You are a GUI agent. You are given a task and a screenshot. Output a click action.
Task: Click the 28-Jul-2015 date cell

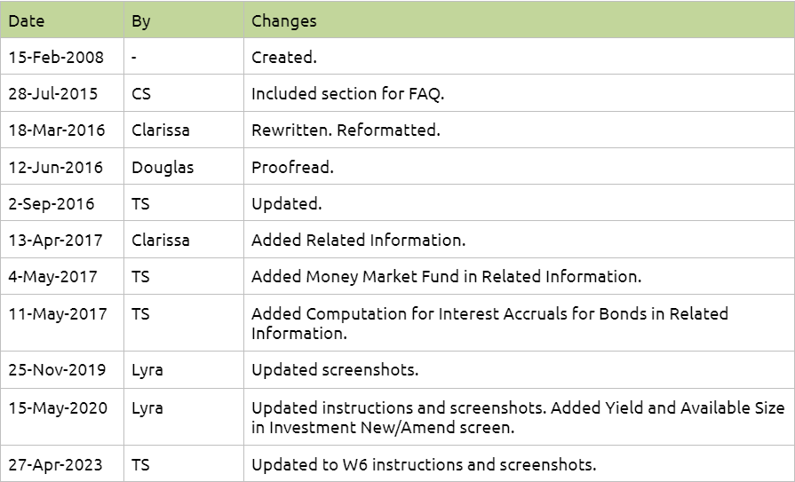[x=62, y=94]
